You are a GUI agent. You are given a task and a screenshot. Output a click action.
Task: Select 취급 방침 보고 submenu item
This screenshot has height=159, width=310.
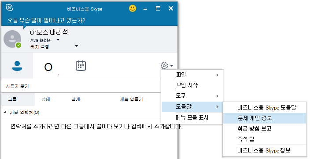tap(265, 128)
